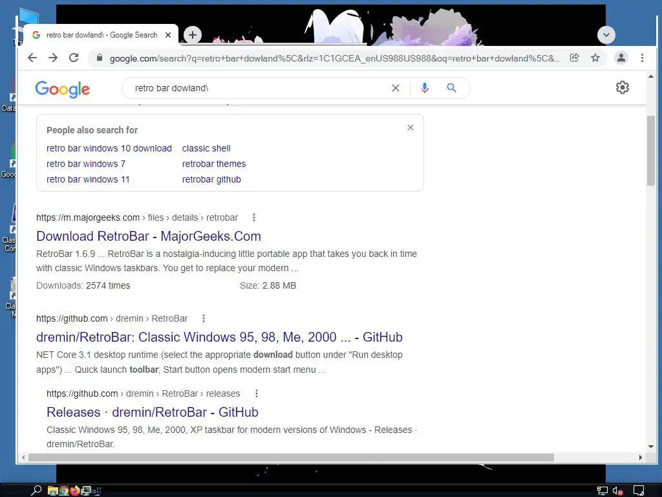Search retro bar windows 10 download
Image resolution: width=662 pixels, height=497 pixels.
click(109, 148)
